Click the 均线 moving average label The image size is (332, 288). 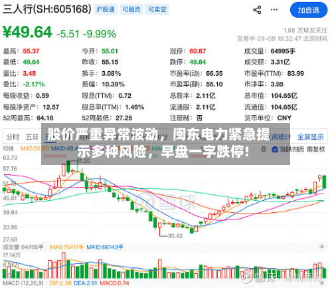click(9, 148)
